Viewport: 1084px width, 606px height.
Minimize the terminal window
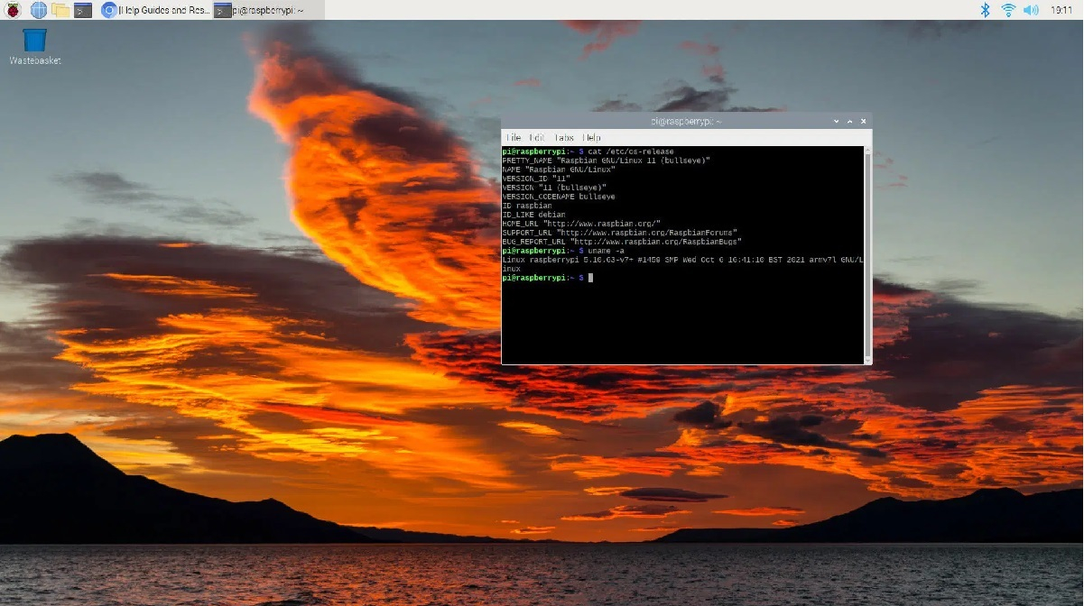pos(837,121)
